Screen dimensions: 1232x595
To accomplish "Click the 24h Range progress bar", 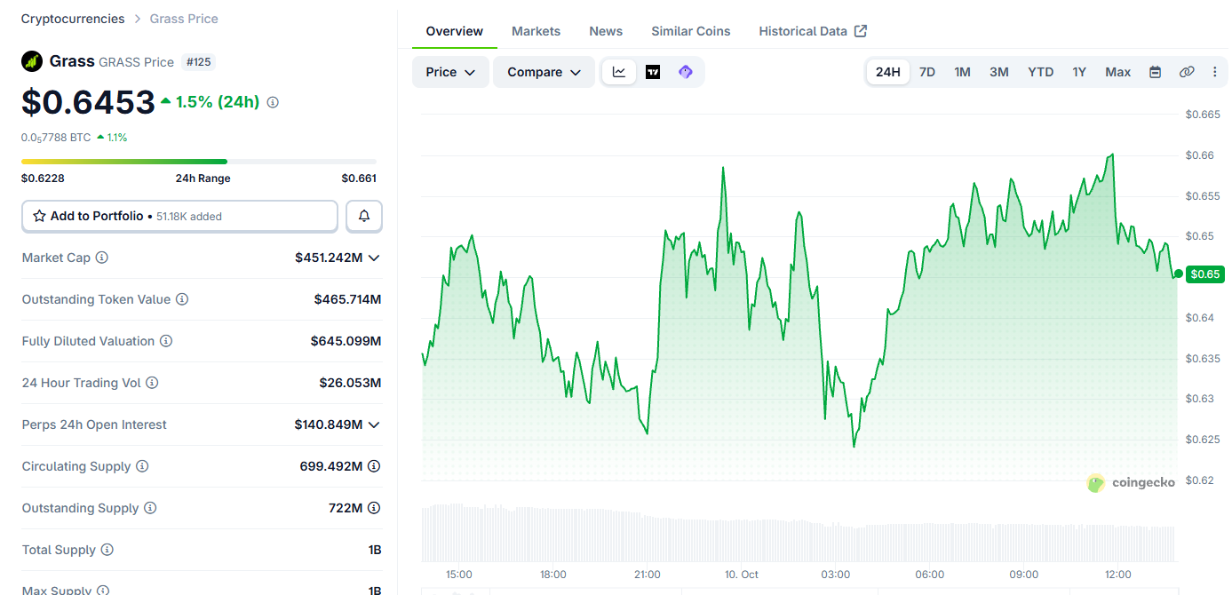I will coord(199,162).
